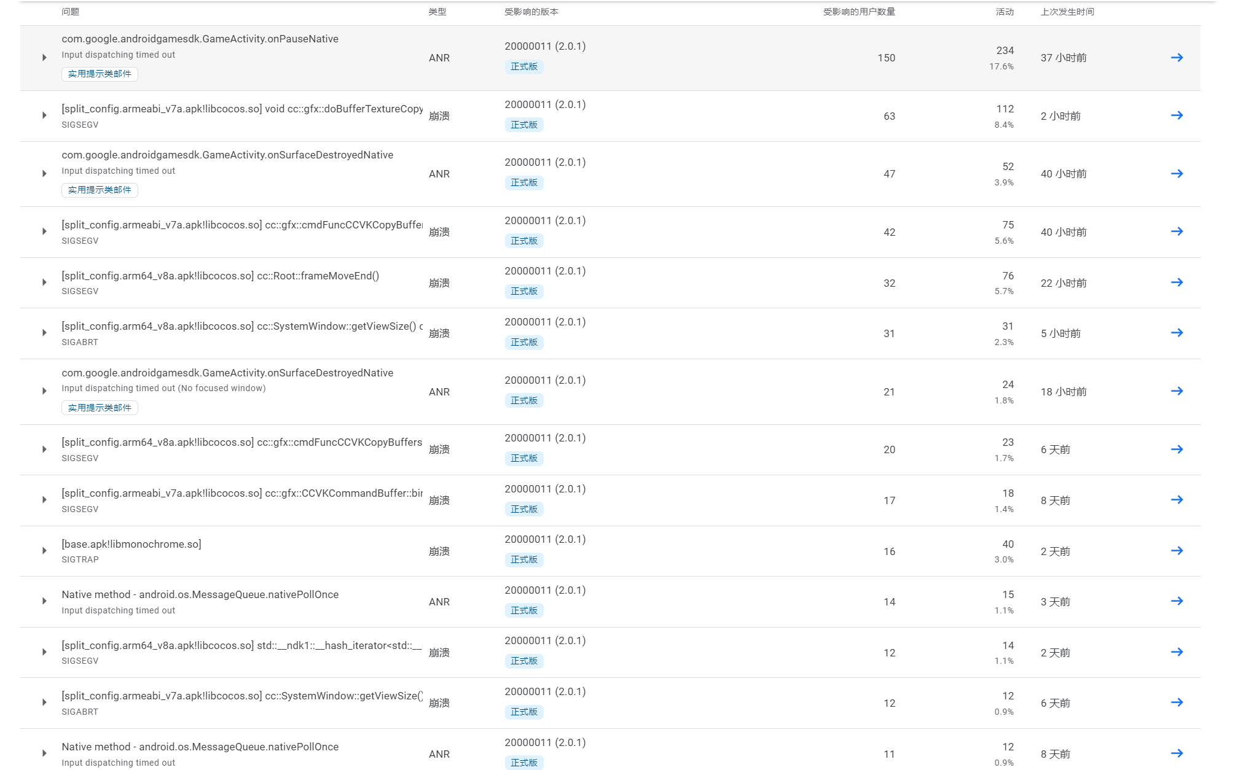
Task: Sort by 受影响的用户数量 column header
Action: (x=858, y=12)
